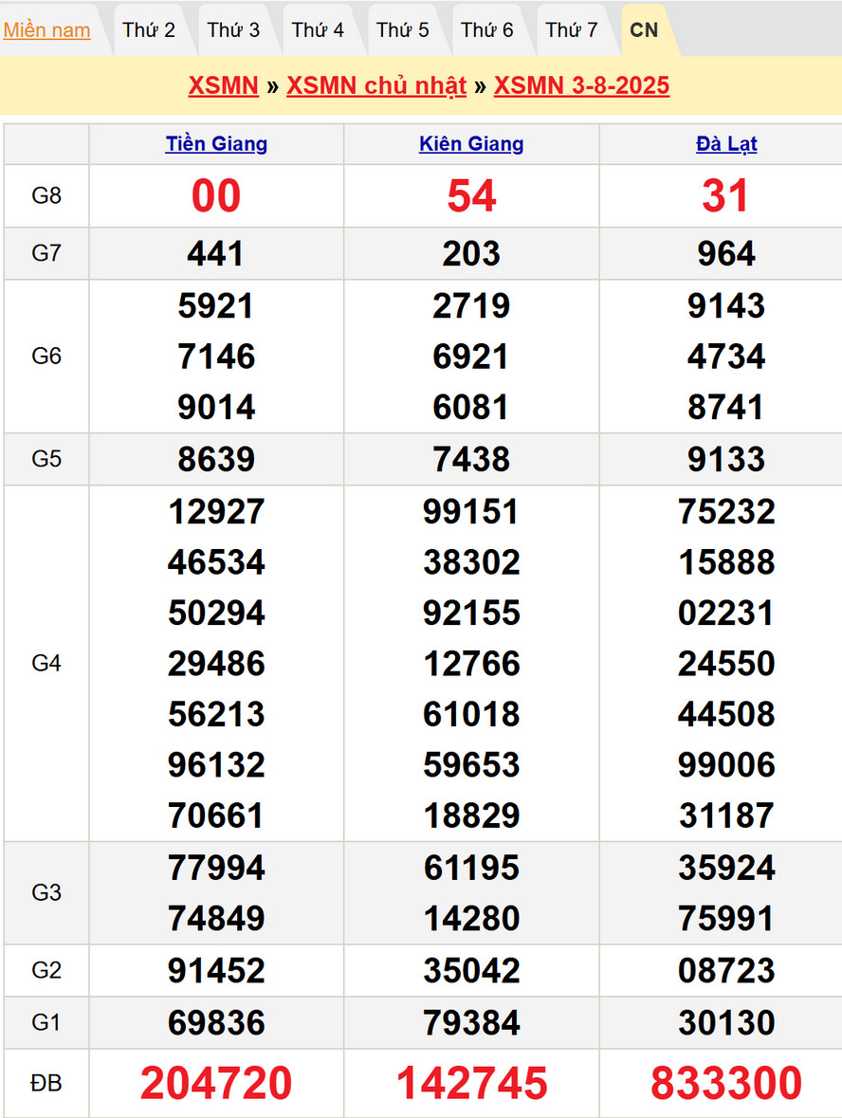Go to the Thứ 6 tab
842x1118 pixels.
tap(486, 30)
